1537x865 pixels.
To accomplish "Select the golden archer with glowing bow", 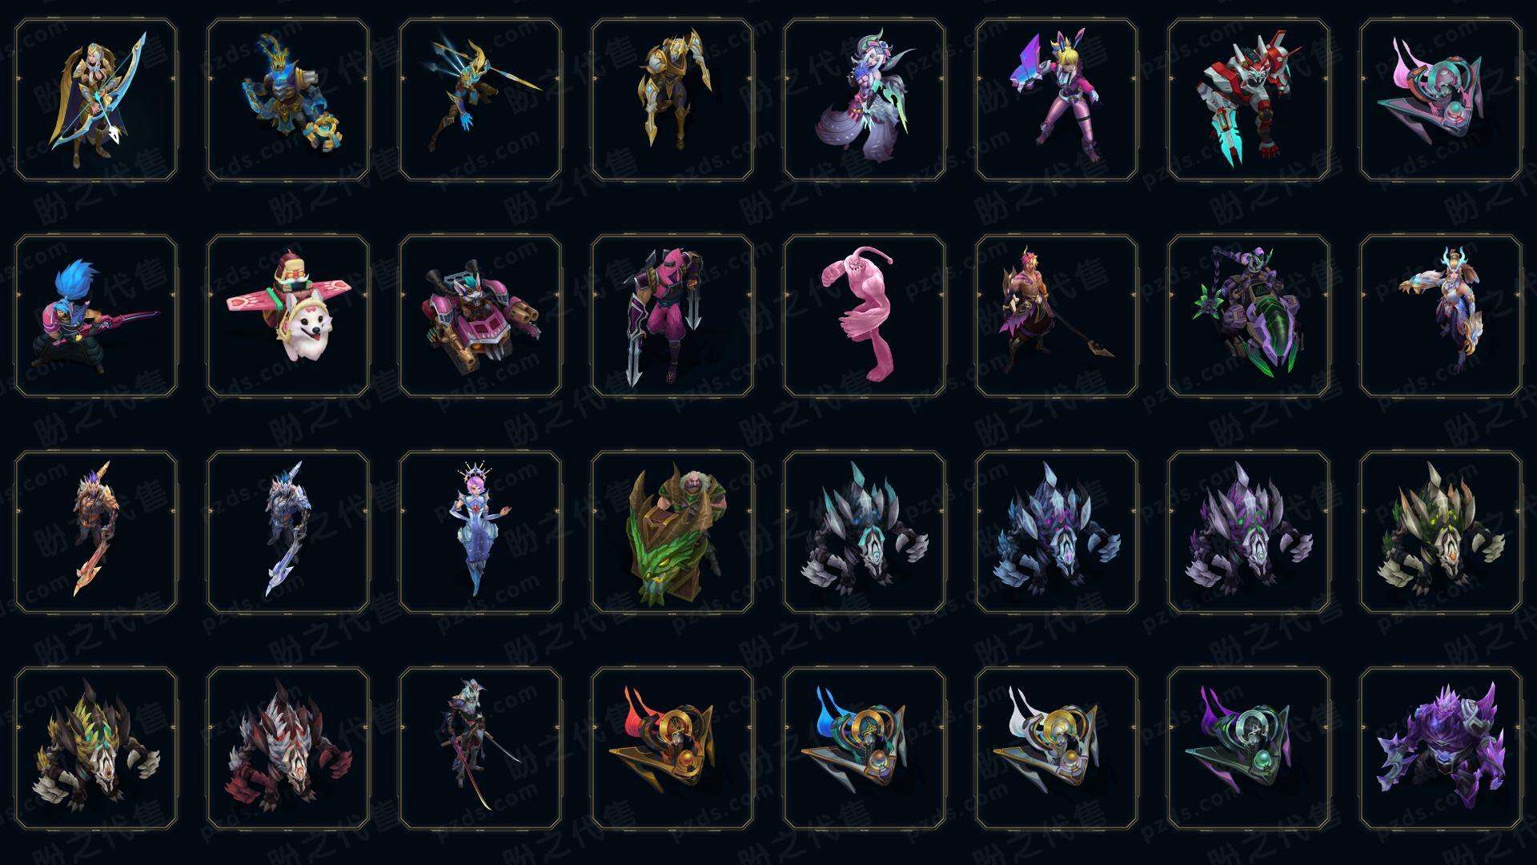I will tap(96, 99).
